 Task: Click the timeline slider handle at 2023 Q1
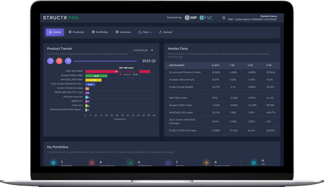(x=137, y=61)
